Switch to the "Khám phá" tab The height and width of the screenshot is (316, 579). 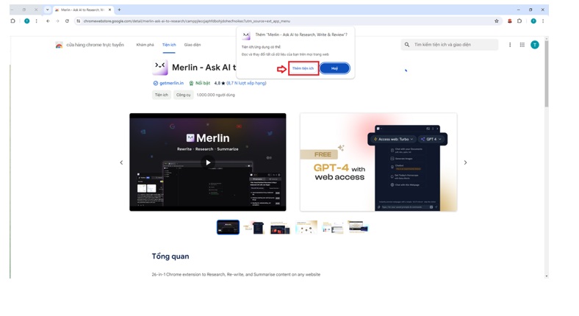coord(145,45)
